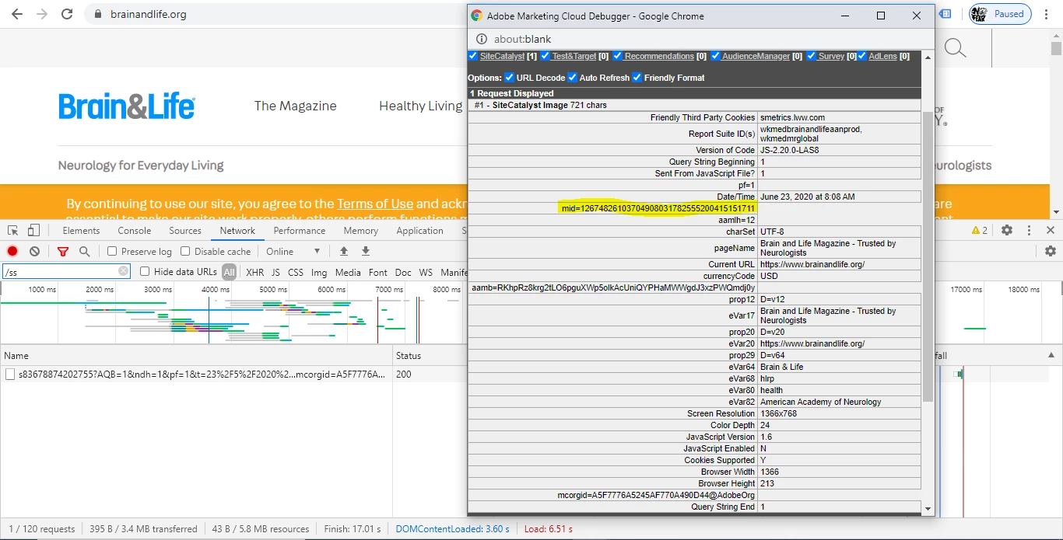1063x540 pixels.
Task: Click the import HAR upload arrow
Action: click(343, 251)
